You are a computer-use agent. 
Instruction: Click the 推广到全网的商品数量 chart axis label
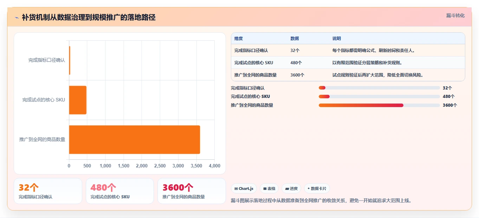coord(42,140)
